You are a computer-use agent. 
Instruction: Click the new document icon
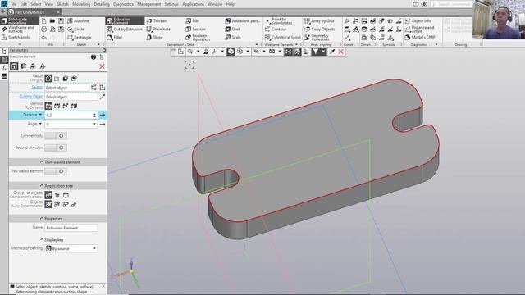pyautogui.click(x=43, y=20)
